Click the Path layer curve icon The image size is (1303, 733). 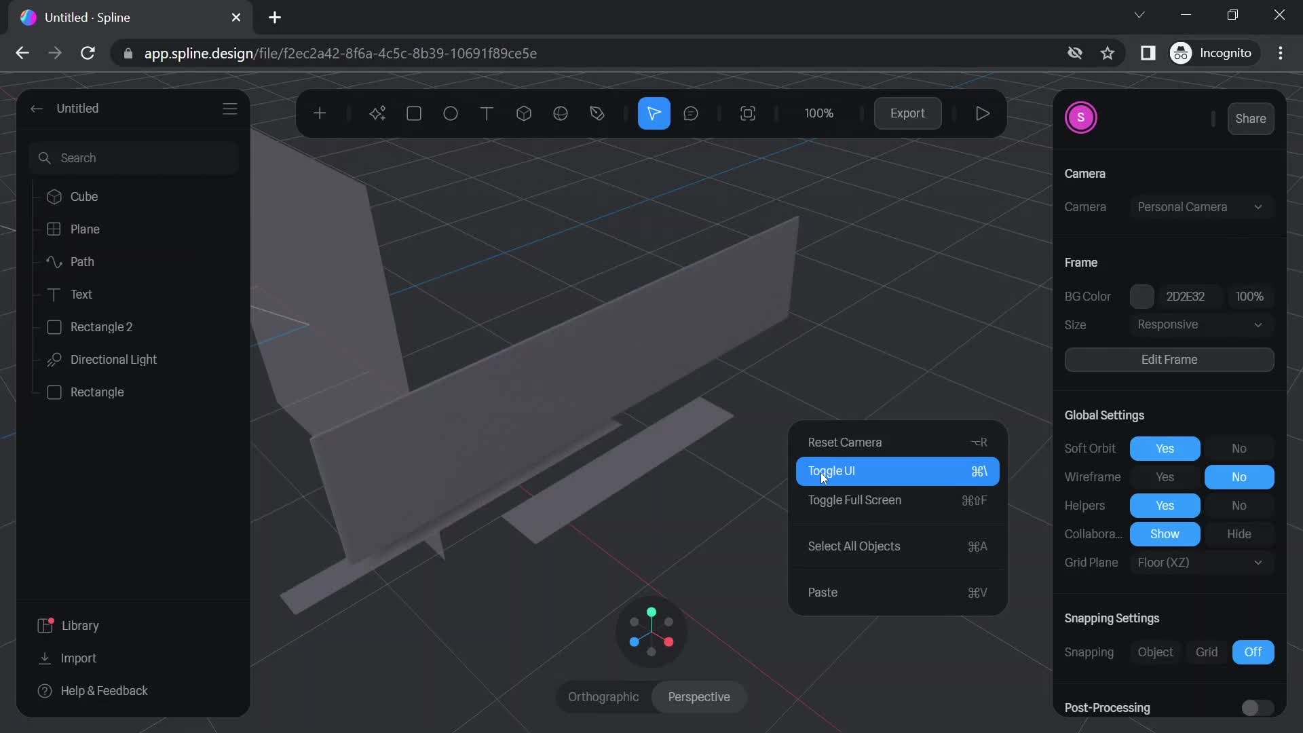pyautogui.click(x=54, y=262)
